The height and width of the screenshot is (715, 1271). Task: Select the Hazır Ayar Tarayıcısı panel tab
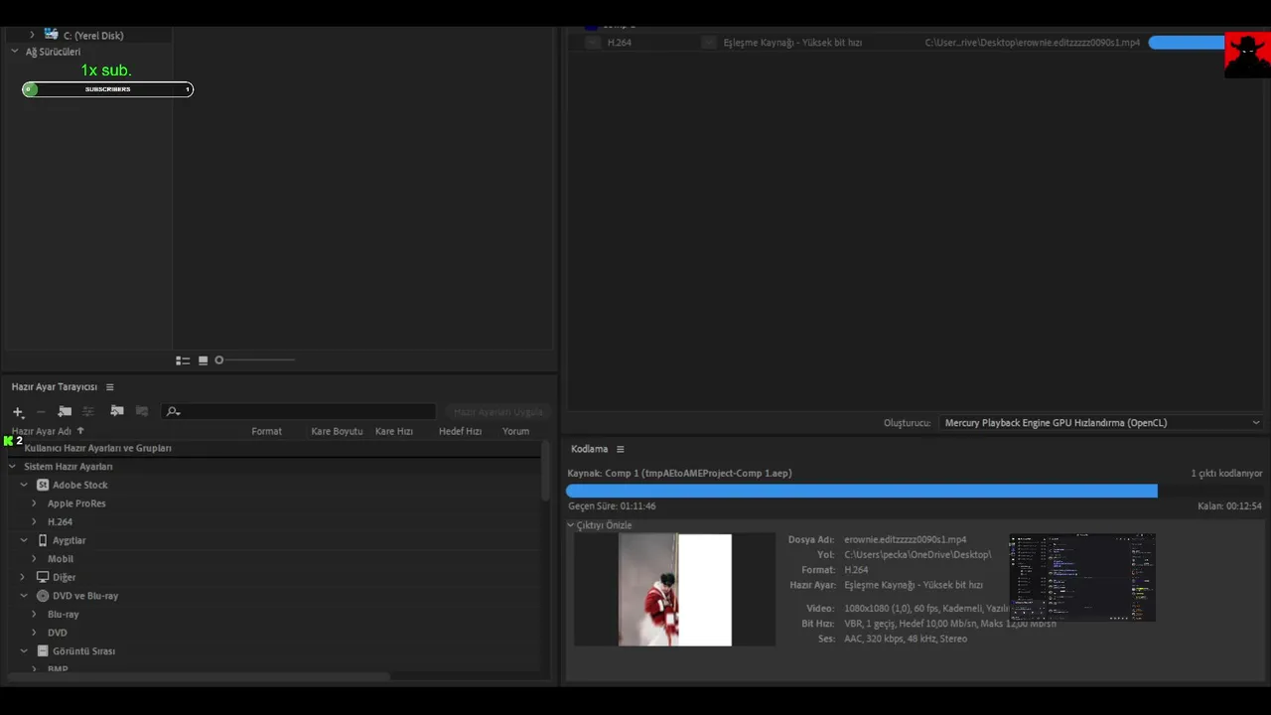click(55, 387)
